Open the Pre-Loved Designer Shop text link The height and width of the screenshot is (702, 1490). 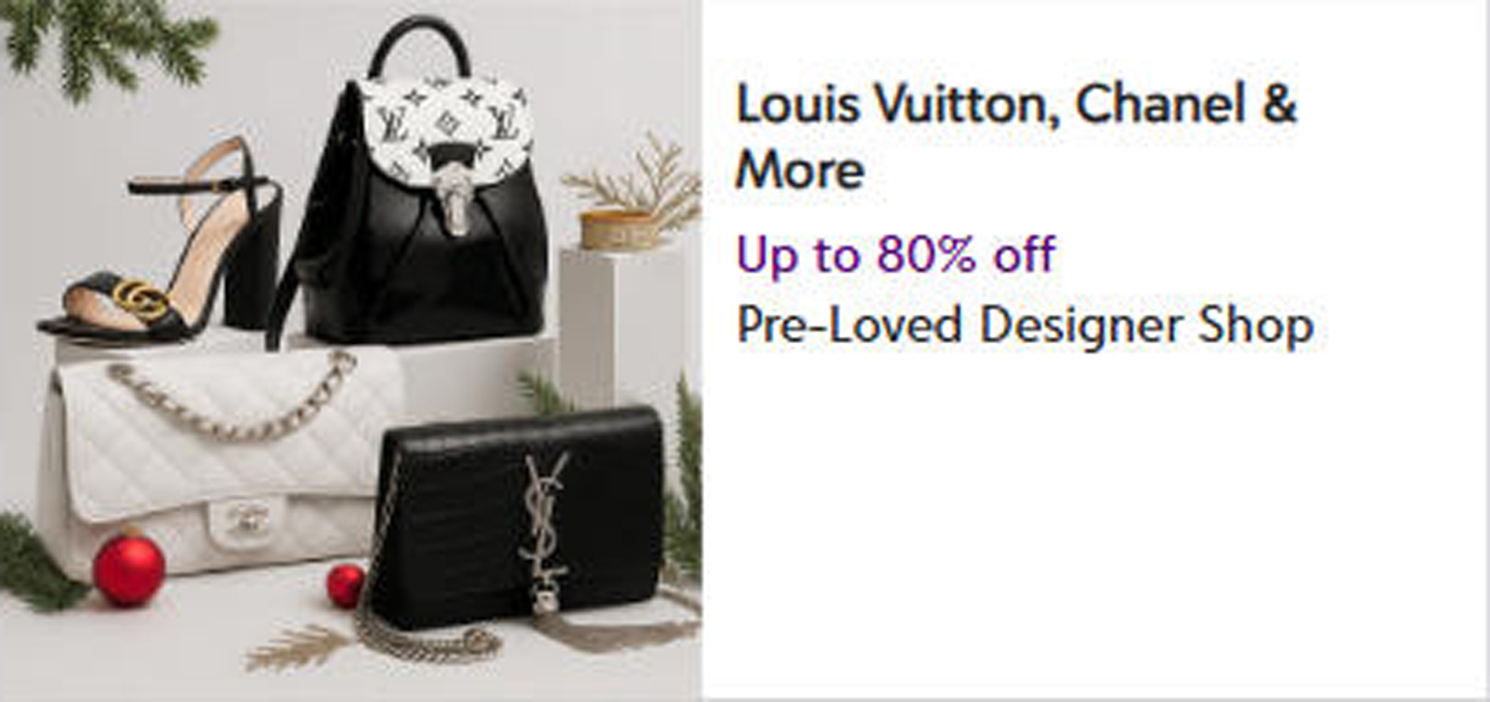pos(1025,325)
